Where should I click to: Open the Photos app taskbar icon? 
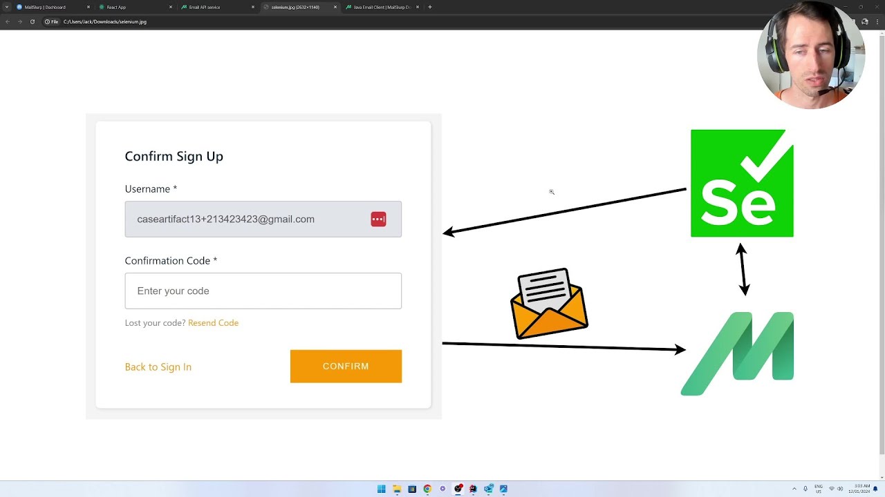pos(503,489)
